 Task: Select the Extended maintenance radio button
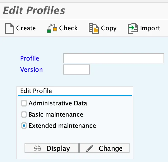click(24, 126)
